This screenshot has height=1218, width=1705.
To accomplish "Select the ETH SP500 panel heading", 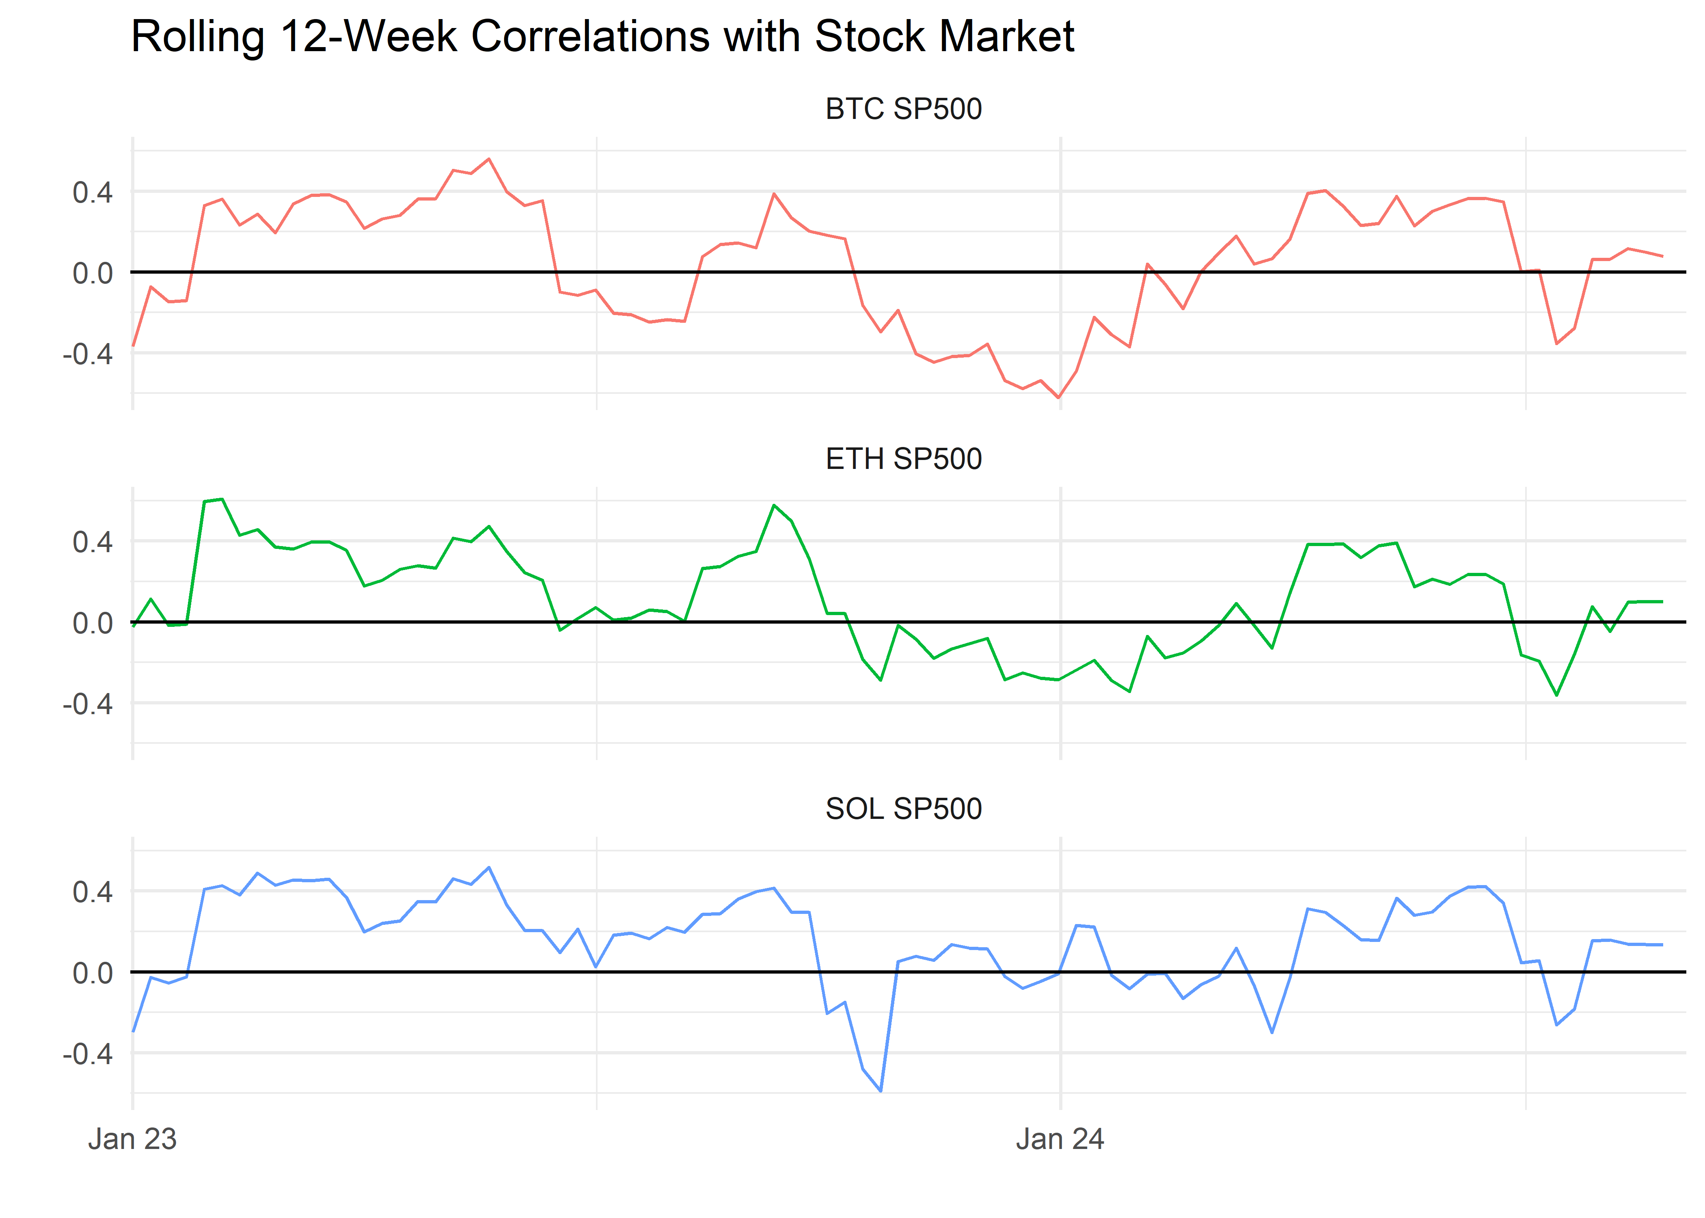I will [x=903, y=459].
